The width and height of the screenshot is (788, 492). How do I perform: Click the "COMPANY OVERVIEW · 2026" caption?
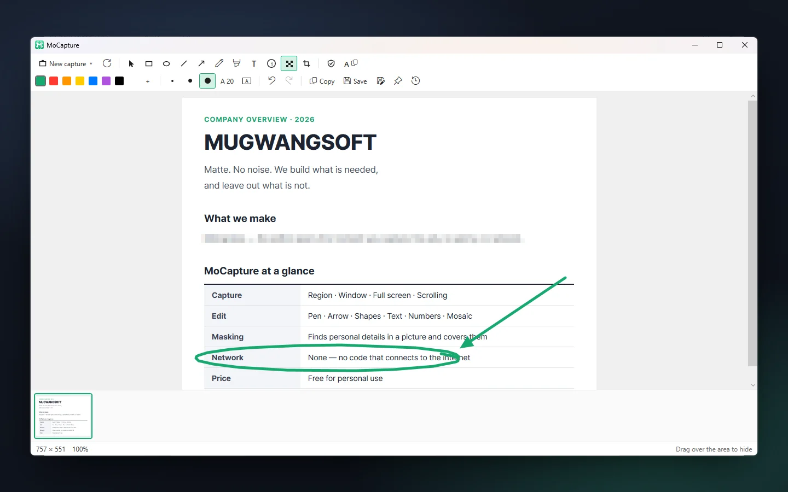[x=259, y=119]
